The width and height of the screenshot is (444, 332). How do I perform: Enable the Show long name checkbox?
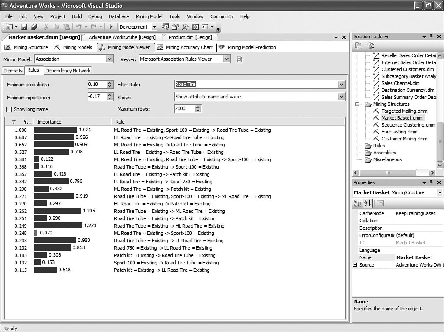point(9,109)
